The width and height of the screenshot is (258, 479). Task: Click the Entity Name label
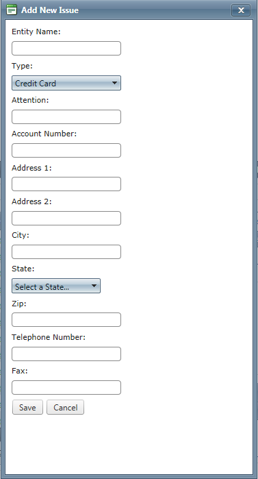coord(36,32)
